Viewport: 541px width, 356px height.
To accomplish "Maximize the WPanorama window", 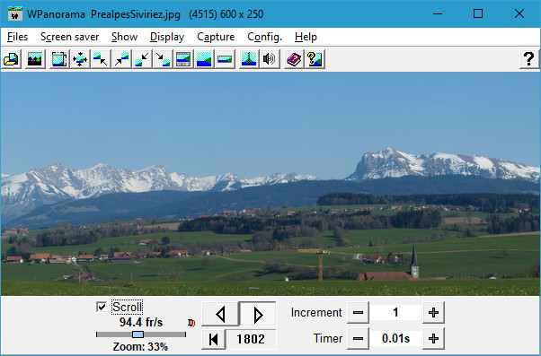I will point(478,13).
